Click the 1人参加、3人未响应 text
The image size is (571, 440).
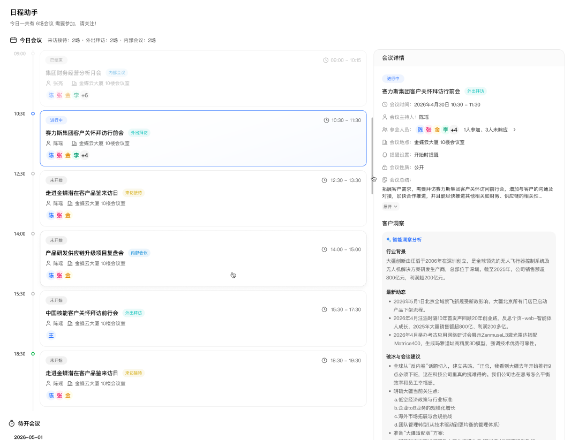485,130
